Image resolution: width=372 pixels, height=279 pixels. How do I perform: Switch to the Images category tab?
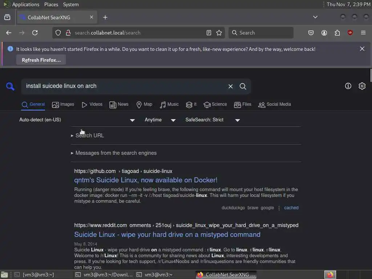[63, 104]
